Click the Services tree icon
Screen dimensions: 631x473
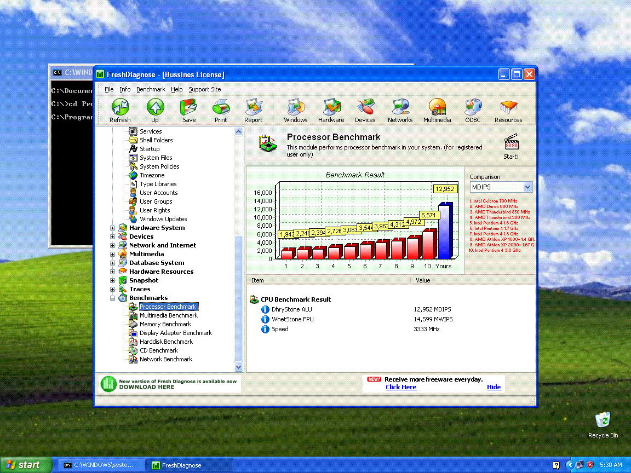click(x=133, y=131)
